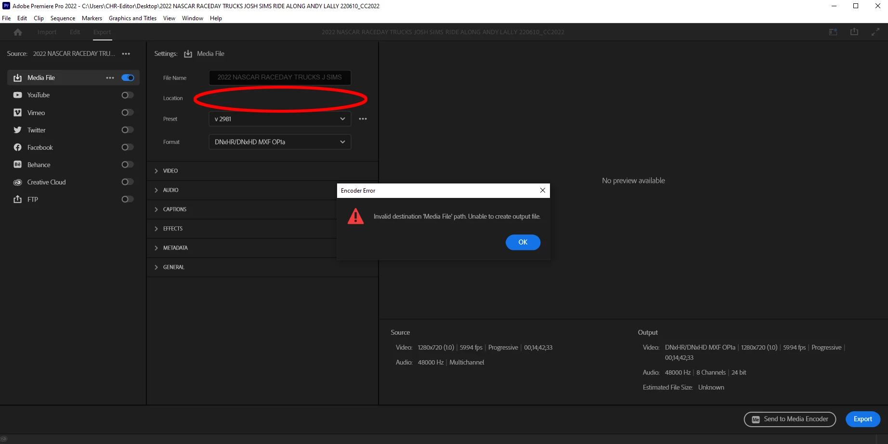Image resolution: width=888 pixels, height=444 pixels.
Task: Click the maximize output fullscreen icon
Action: [x=875, y=32]
